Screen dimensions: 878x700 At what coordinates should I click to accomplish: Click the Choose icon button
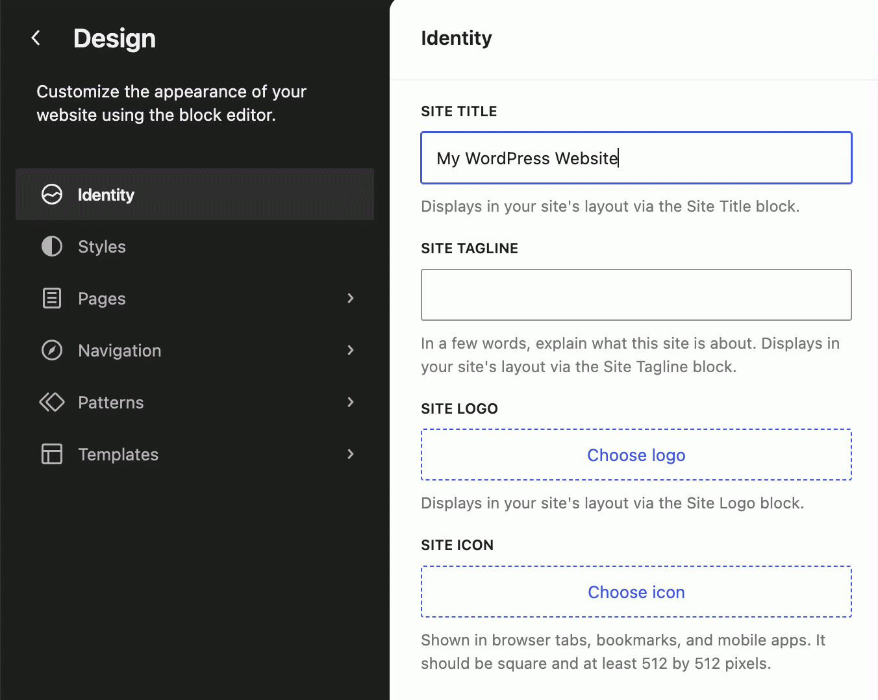(636, 592)
